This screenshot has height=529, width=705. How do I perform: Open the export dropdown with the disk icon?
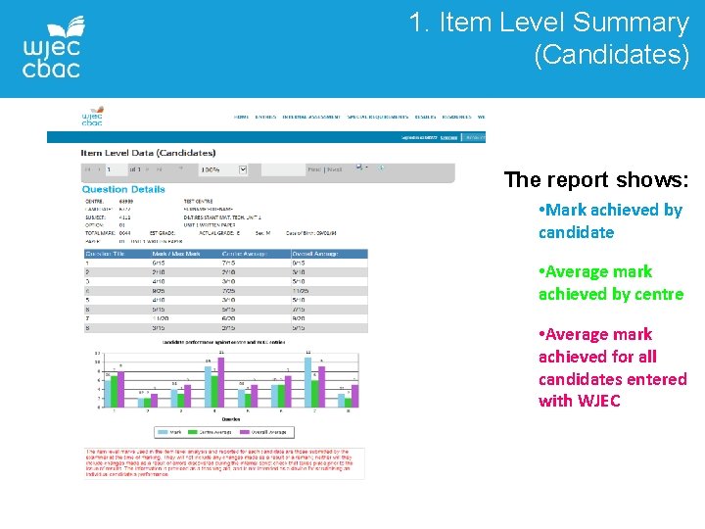361,168
